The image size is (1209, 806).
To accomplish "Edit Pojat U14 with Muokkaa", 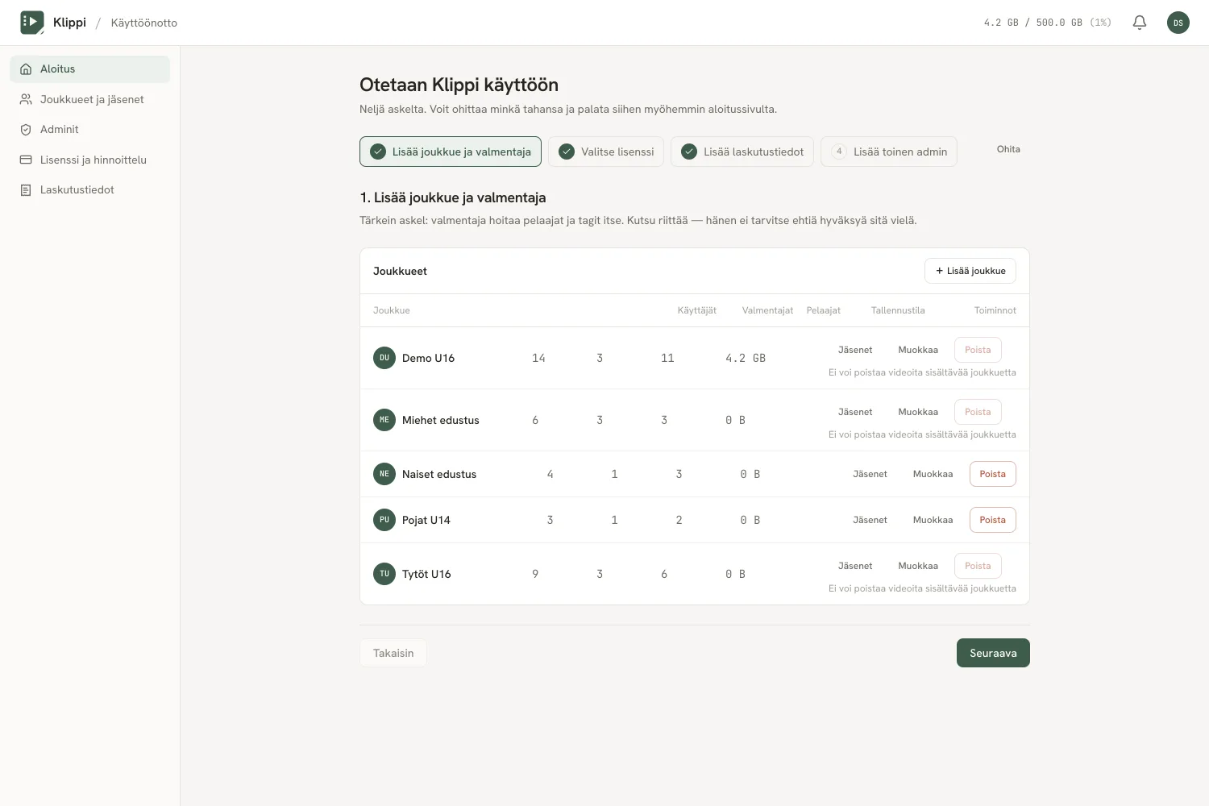I will (x=933, y=520).
